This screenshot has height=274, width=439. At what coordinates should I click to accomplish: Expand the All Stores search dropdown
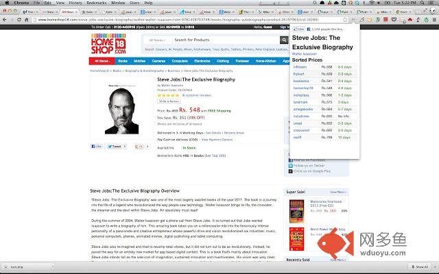[157, 40]
